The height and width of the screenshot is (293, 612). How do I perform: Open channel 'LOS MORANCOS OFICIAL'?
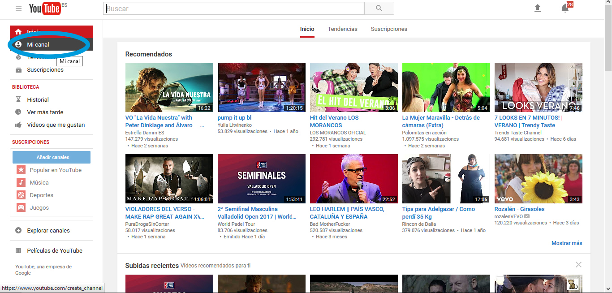point(338,133)
